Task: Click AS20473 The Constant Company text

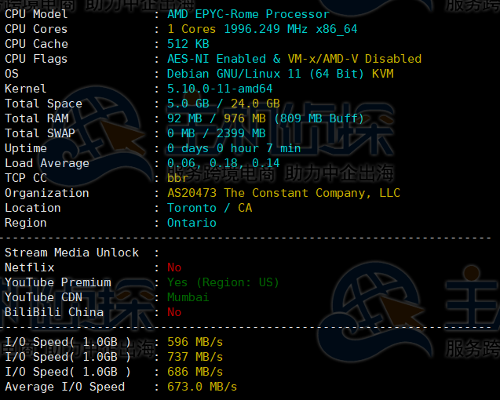Action: [283, 193]
